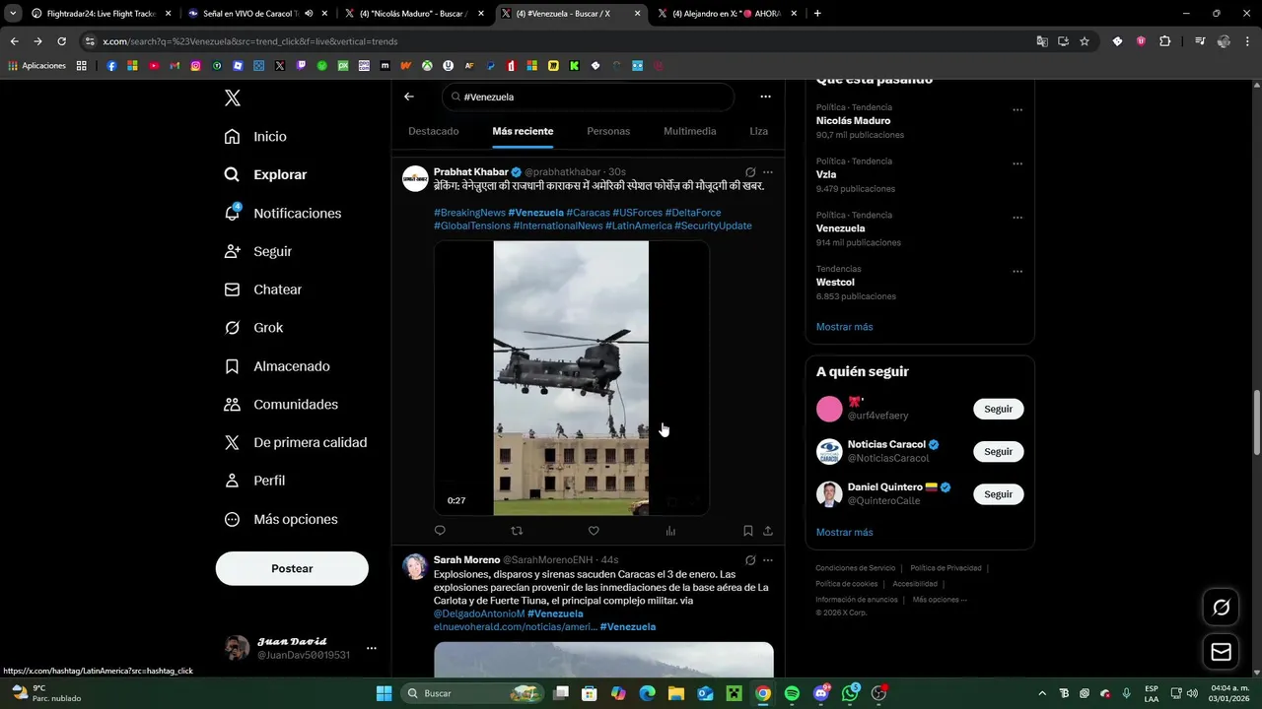Open De primera calidad premium
This screenshot has height=709, width=1262.
pos(295,442)
